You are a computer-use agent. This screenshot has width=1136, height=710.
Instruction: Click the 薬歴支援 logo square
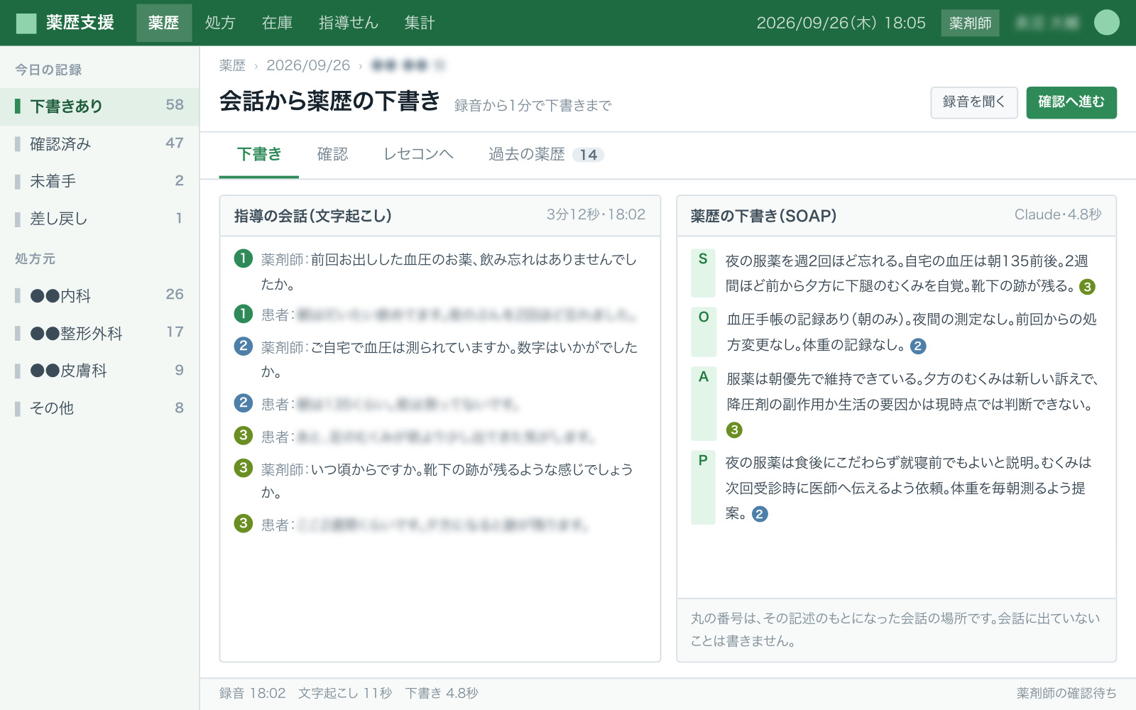point(26,23)
